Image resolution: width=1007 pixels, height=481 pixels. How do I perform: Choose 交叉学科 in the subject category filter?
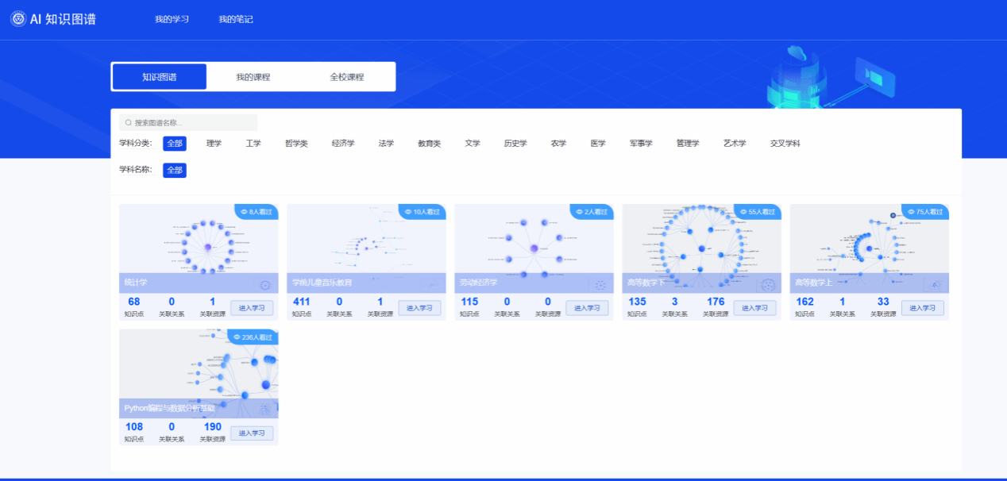pos(785,144)
